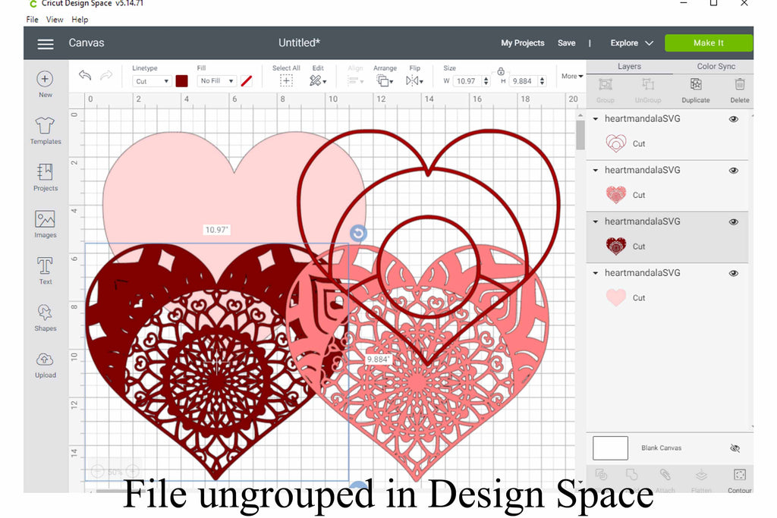The width and height of the screenshot is (777, 518).
Task: Open the Align options
Action: coord(355,80)
